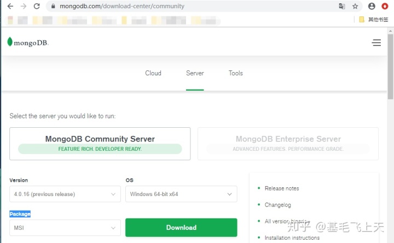The width and height of the screenshot is (394, 243).
Task: Open the Package MSI dropdown
Action: coord(65,228)
